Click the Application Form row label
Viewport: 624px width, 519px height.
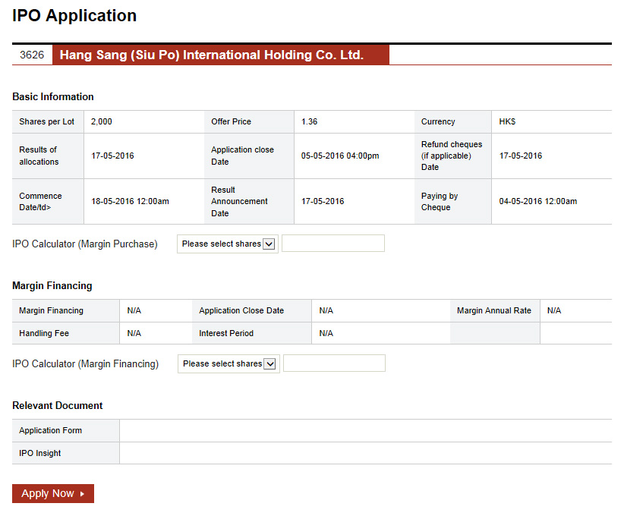[51, 430]
